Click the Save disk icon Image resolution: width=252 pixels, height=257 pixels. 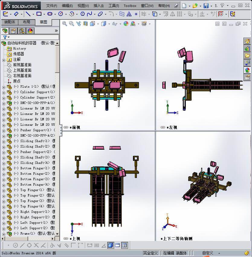click(206, 6)
